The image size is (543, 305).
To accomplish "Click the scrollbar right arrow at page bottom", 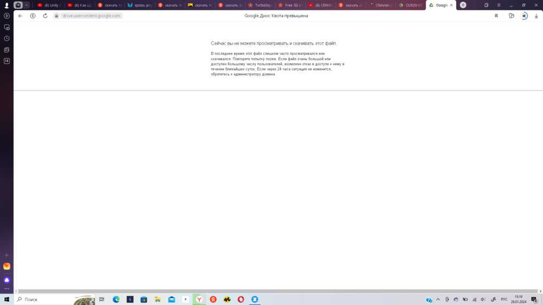I will coord(540,291).
